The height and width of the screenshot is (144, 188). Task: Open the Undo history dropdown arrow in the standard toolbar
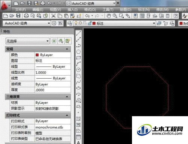[x=92, y=16]
